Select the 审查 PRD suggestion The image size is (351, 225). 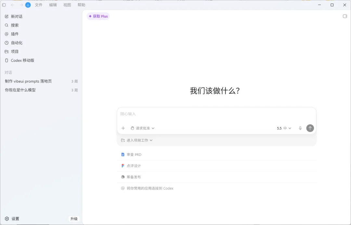coord(217,154)
